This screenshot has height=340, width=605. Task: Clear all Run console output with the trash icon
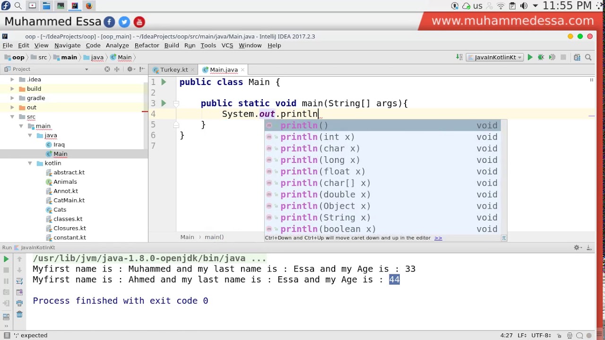(19, 314)
